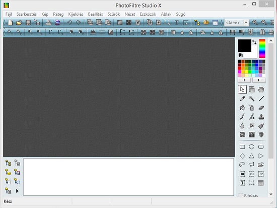Click the tool panel scrollbar down arrow
The image size is (277, 208).
tap(271, 194)
